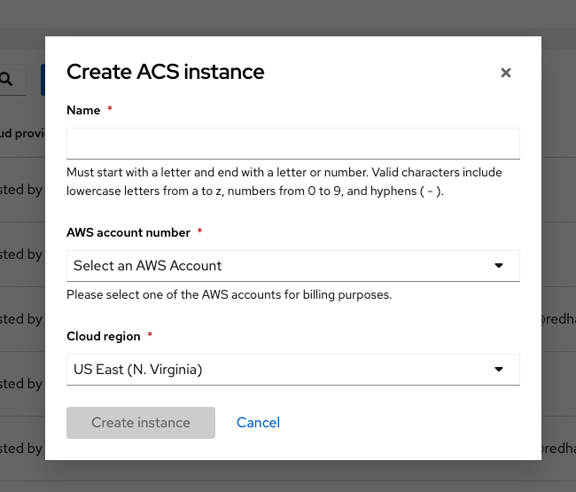Focus the Name text input field

pyautogui.click(x=293, y=144)
